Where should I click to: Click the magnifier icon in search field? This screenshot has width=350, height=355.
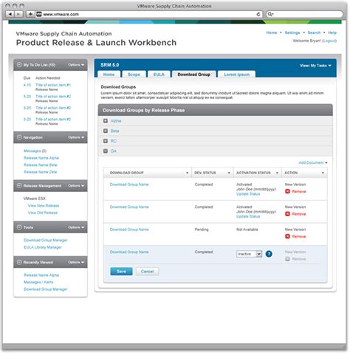coord(270,14)
